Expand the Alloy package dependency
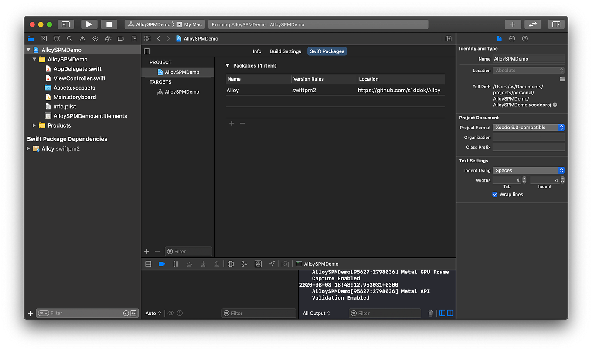Image resolution: width=592 pixels, height=351 pixels. (x=29, y=148)
